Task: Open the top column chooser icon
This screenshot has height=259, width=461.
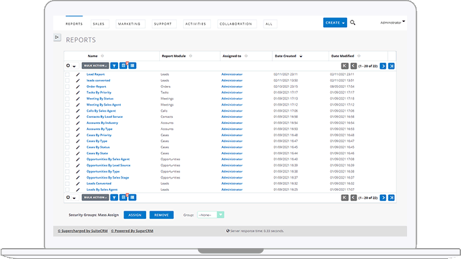Action: (x=124, y=65)
